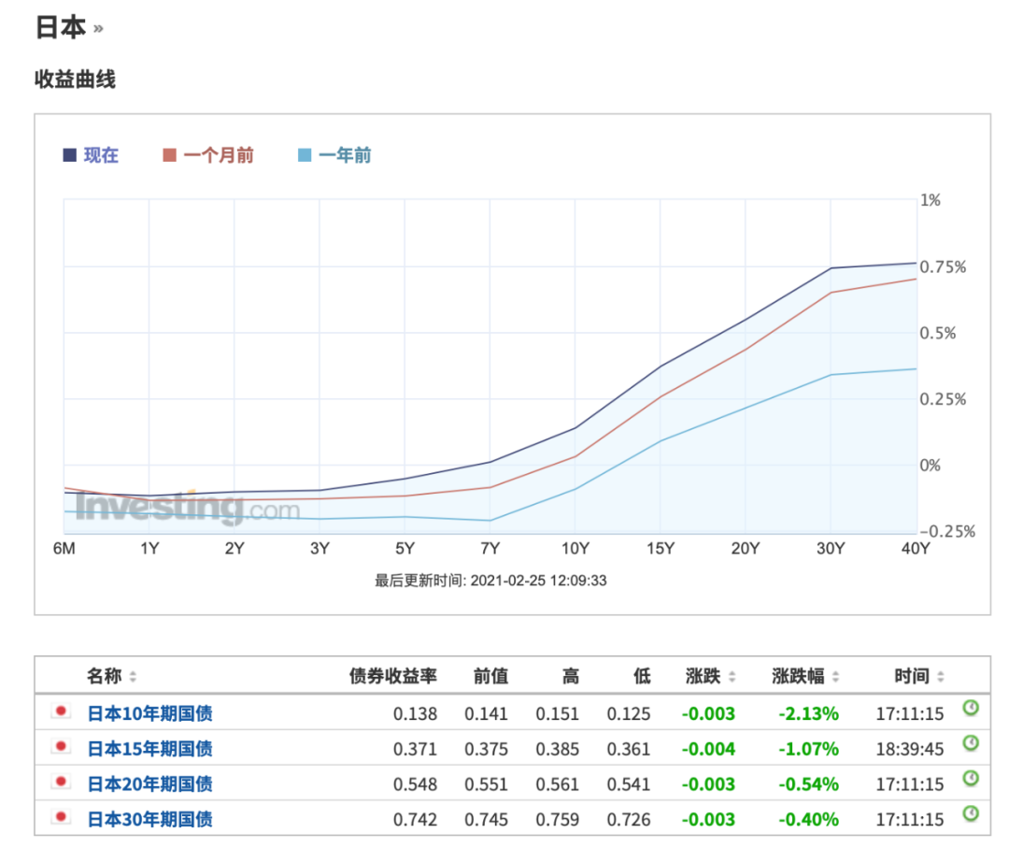Click the 债券收益率 column header
Image resolution: width=1009 pixels, height=862 pixels.
click(392, 676)
